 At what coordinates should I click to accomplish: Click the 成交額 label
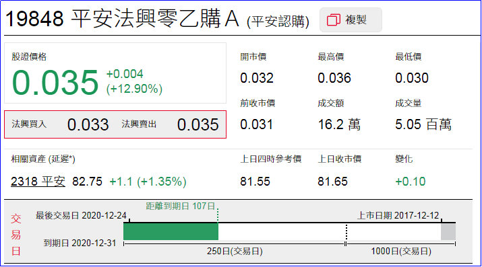(x=331, y=104)
